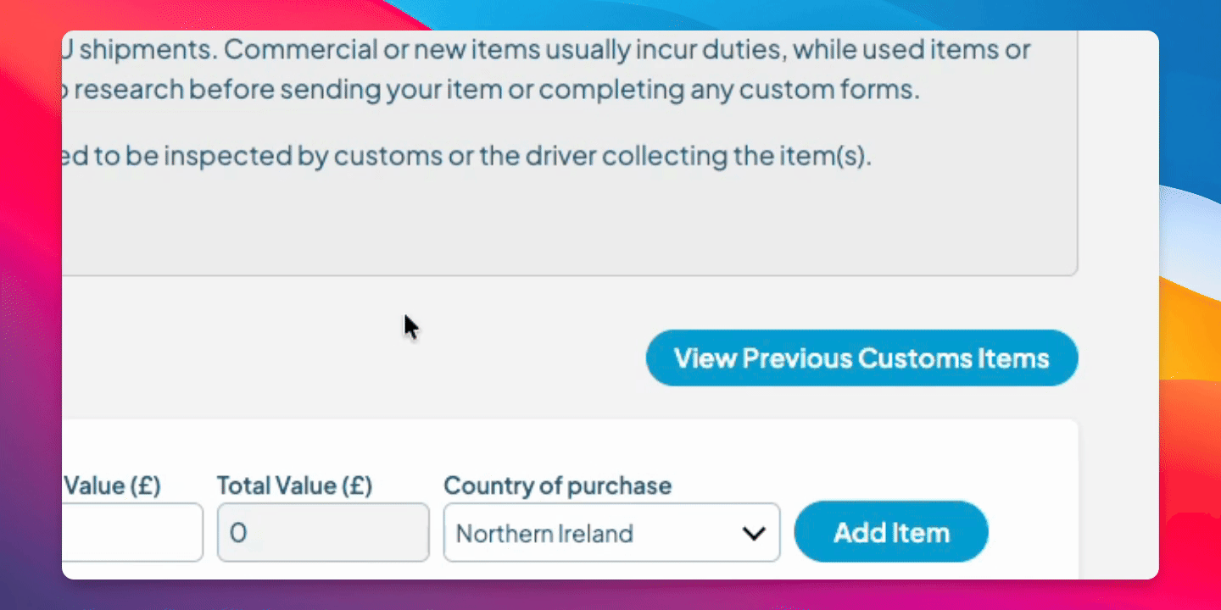Focus the partially visible Value (£) input box
The height and width of the screenshot is (610, 1221).
(132, 533)
